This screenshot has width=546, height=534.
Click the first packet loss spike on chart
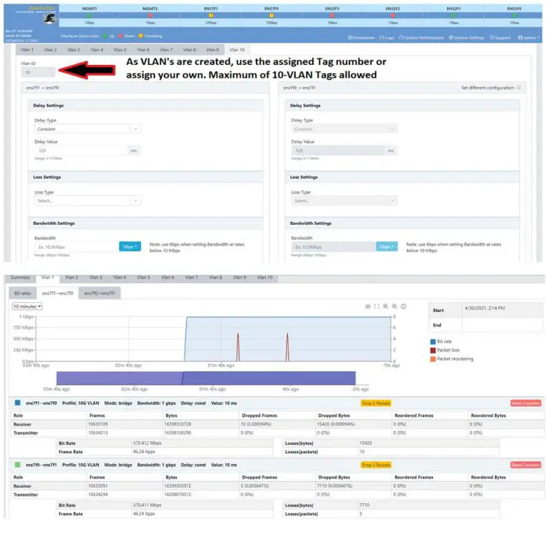coord(238,347)
